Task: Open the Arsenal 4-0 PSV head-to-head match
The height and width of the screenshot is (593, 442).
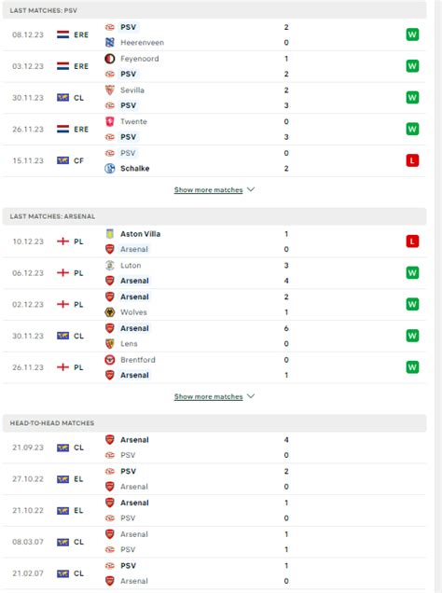Action: tap(214, 448)
